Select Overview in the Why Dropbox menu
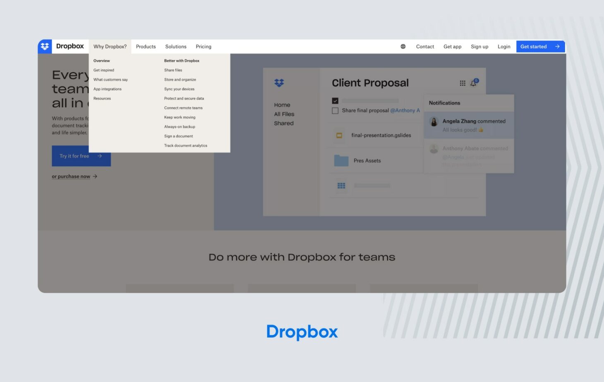Viewport: 604px width, 382px height. (101, 60)
